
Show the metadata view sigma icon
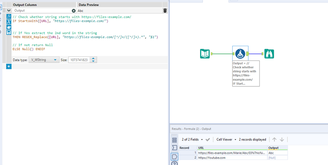[x=174, y=148]
